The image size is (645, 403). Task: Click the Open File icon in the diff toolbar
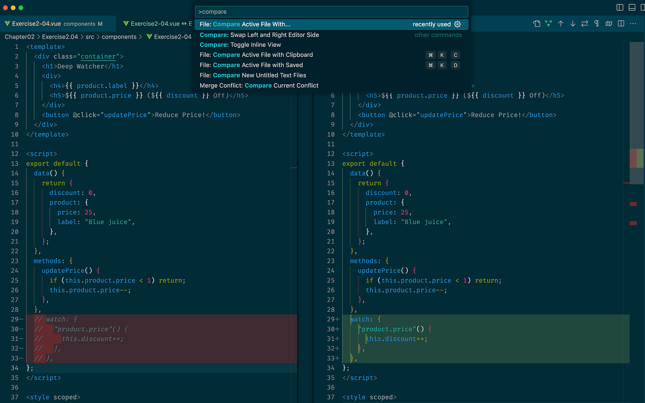coord(536,24)
